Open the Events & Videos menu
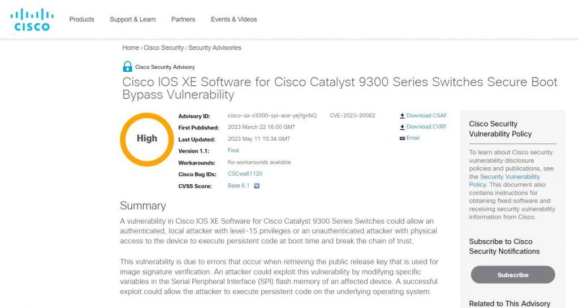The width and height of the screenshot is (579, 308). coord(234,19)
